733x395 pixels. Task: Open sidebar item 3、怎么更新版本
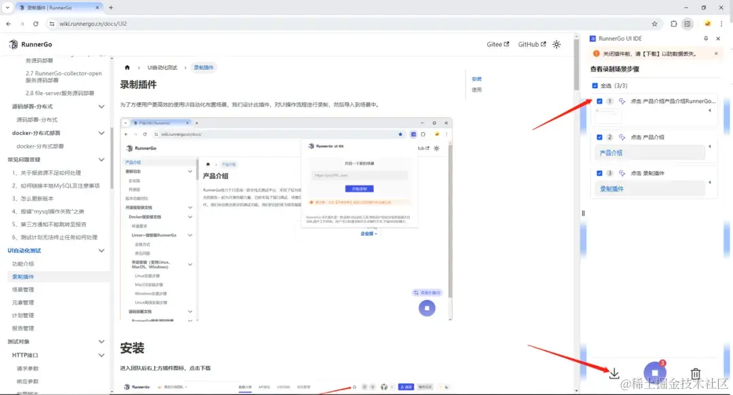pyautogui.click(x=33, y=199)
